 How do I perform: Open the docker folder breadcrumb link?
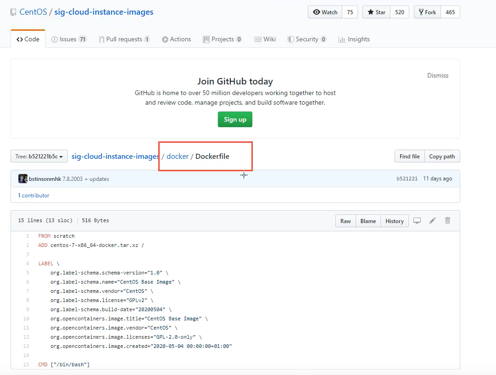tap(178, 157)
